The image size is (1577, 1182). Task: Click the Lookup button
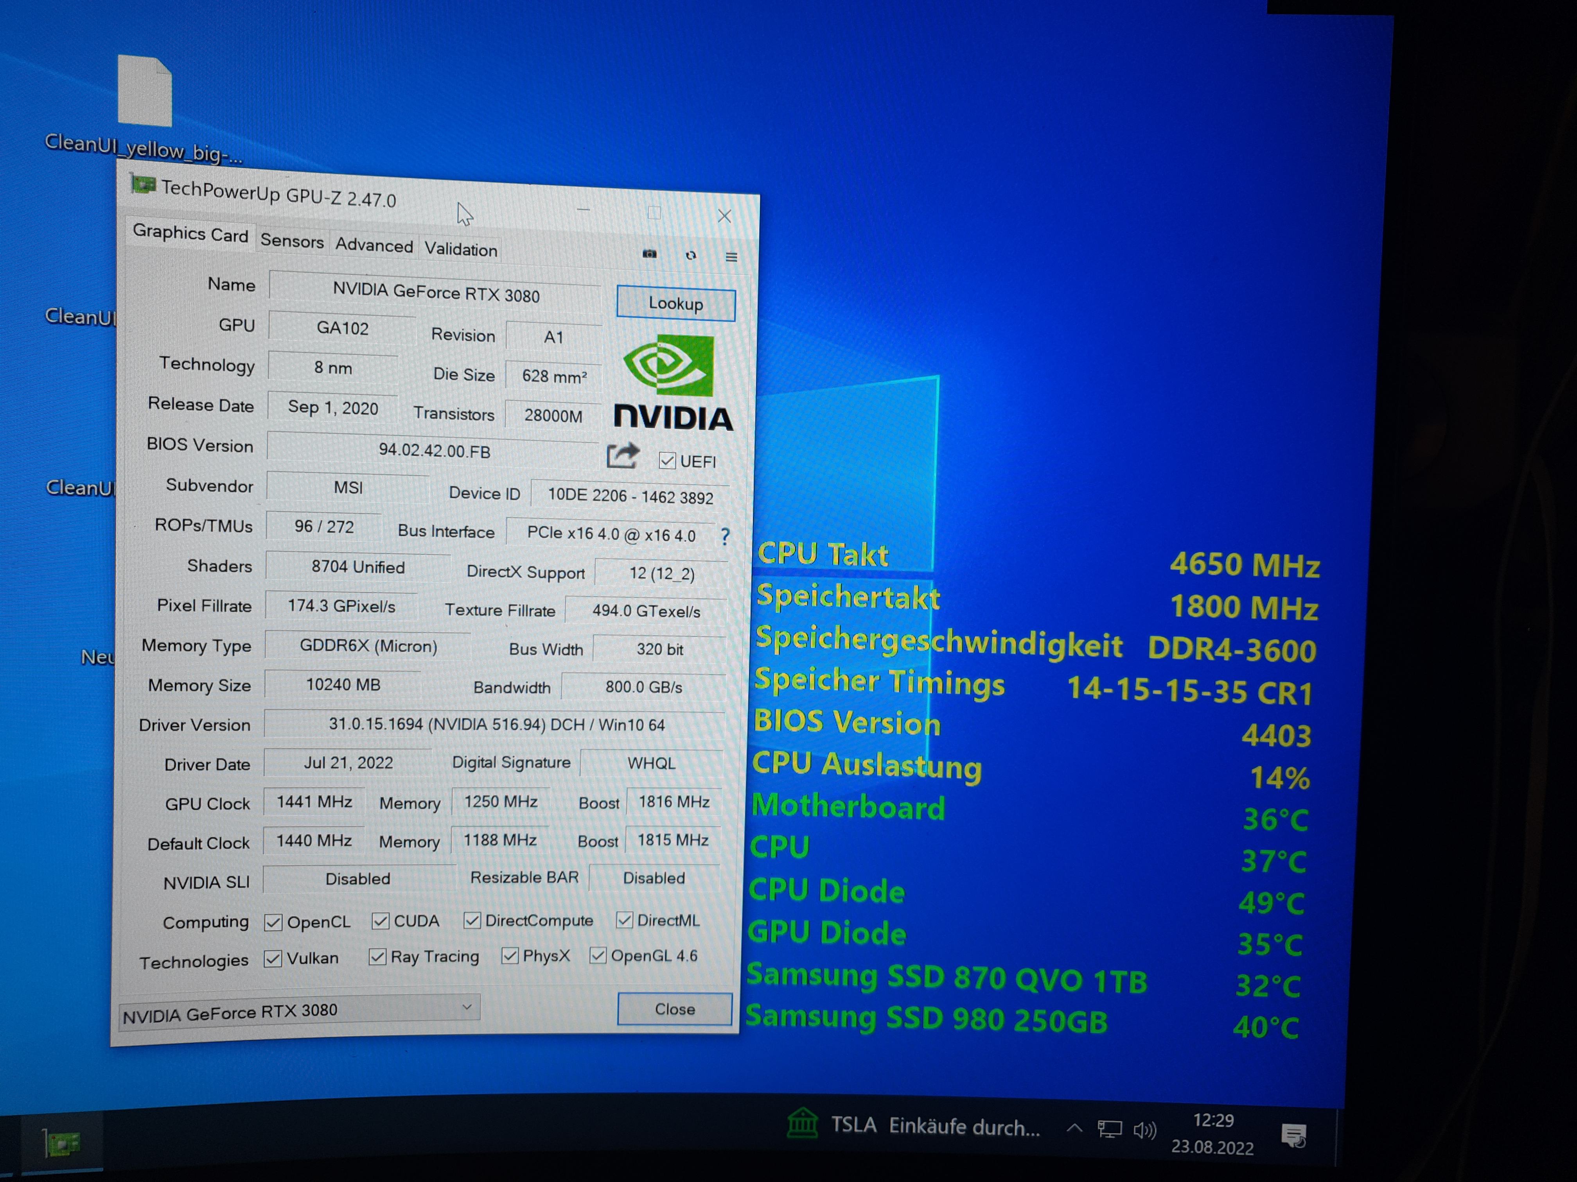tap(676, 304)
